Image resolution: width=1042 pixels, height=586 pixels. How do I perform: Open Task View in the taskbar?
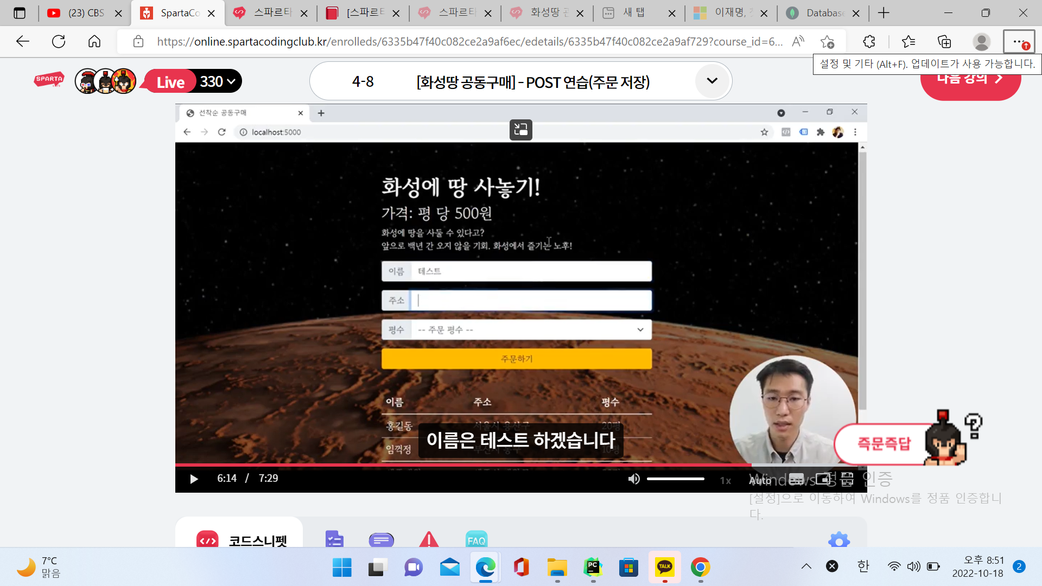[x=378, y=568]
